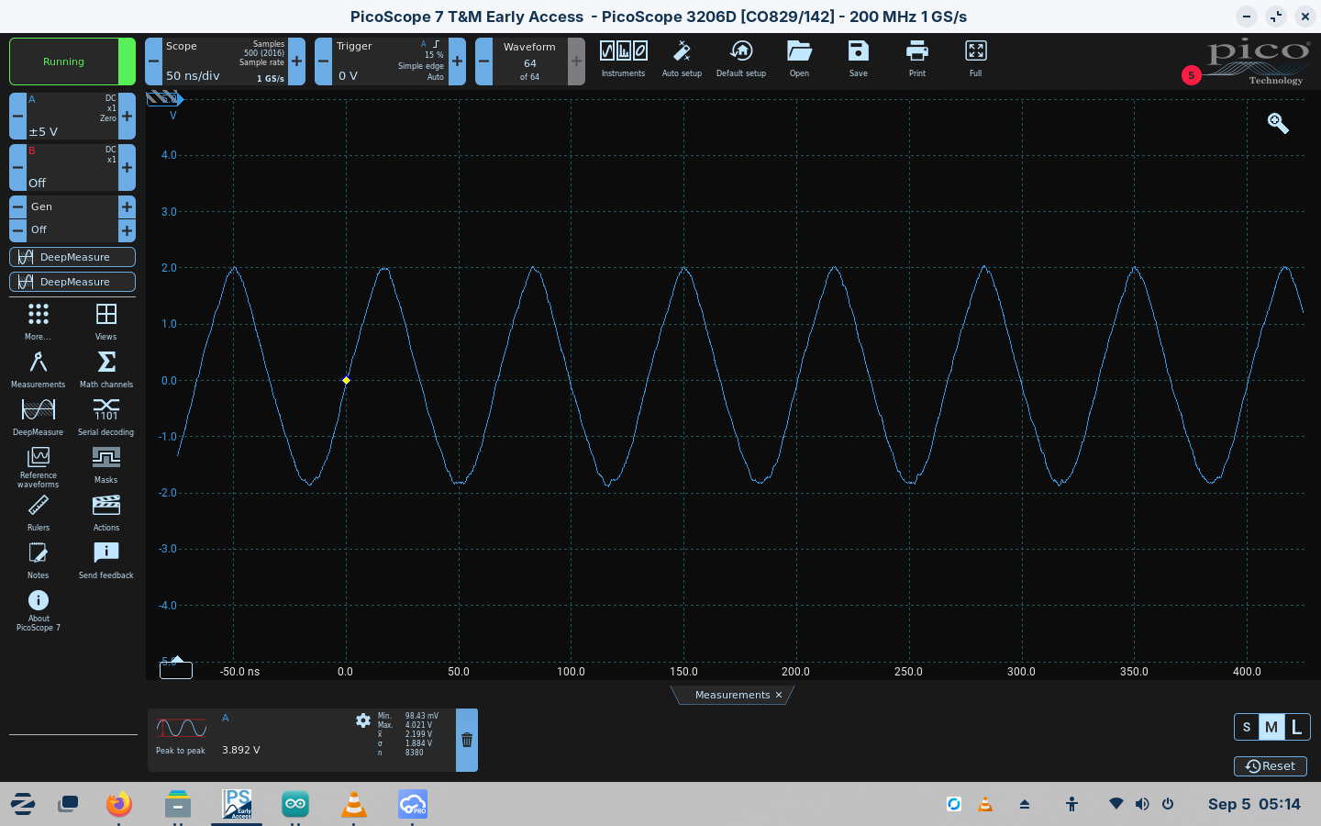Open the Notes tool
The width and height of the screenshot is (1321, 826).
coord(38,560)
